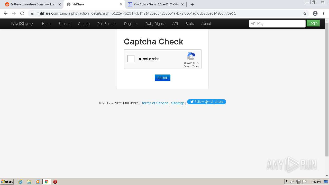329x185 pixels.
Task: Open the Terms of Service link
Action: tap(155, 103)
